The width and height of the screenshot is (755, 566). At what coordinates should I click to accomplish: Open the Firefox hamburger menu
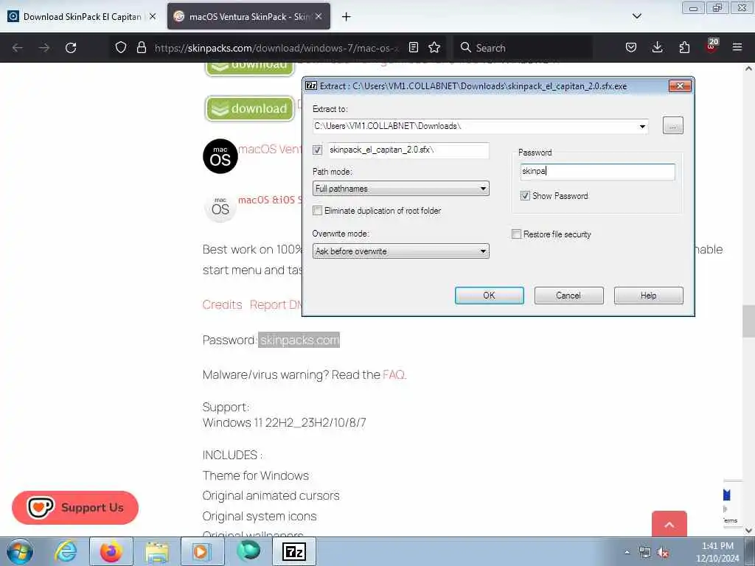click(737, 47)
